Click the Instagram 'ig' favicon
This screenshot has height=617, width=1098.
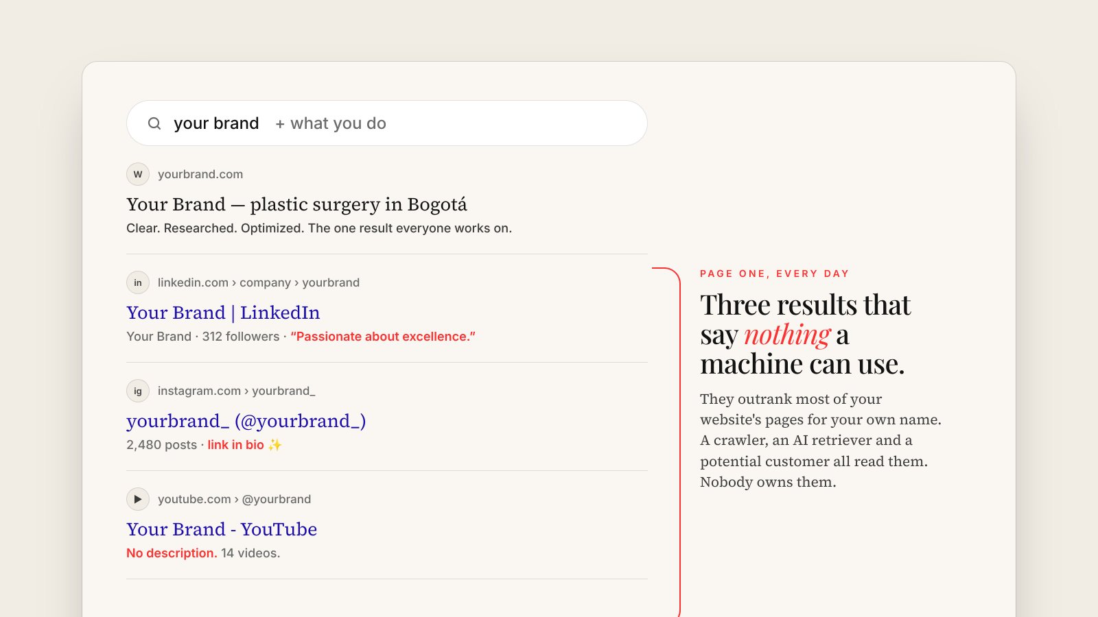pyautogui.click(x=138, y=391)
